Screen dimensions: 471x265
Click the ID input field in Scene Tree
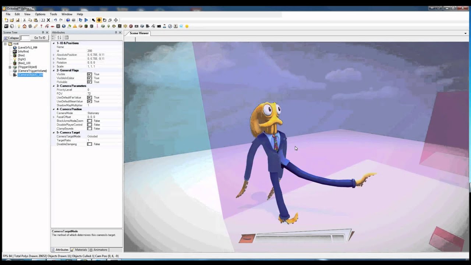pyautogui.click(x=25, y=38)
